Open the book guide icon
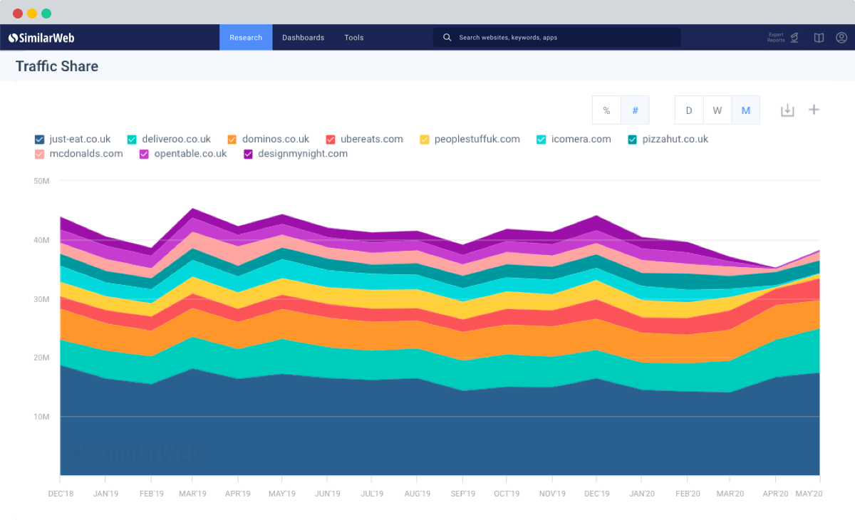855x520 pixels. pyautogui.click(x=819, y=38)
